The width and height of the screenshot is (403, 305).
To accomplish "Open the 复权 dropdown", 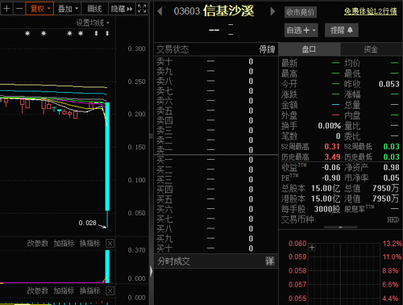I will pyautogui.click(x=39, y=9).
